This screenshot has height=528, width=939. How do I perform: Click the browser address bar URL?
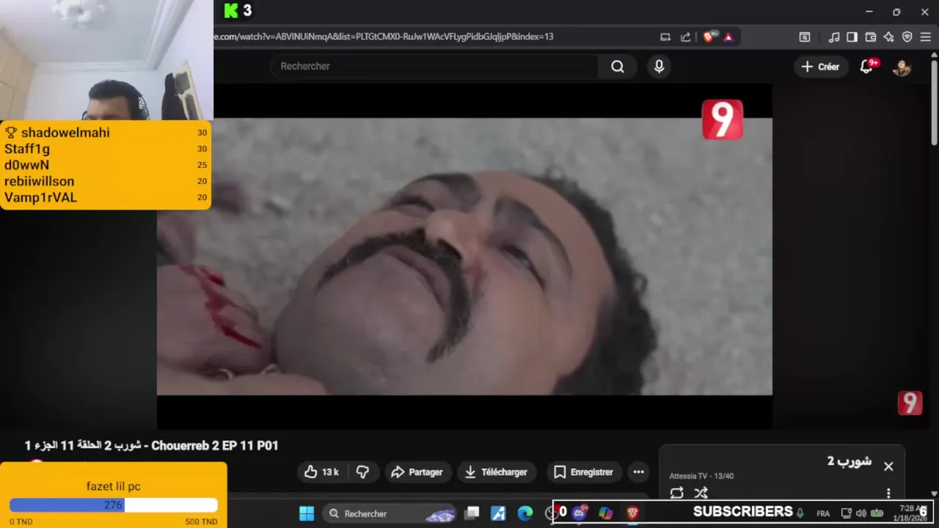[x=384, y=37]
